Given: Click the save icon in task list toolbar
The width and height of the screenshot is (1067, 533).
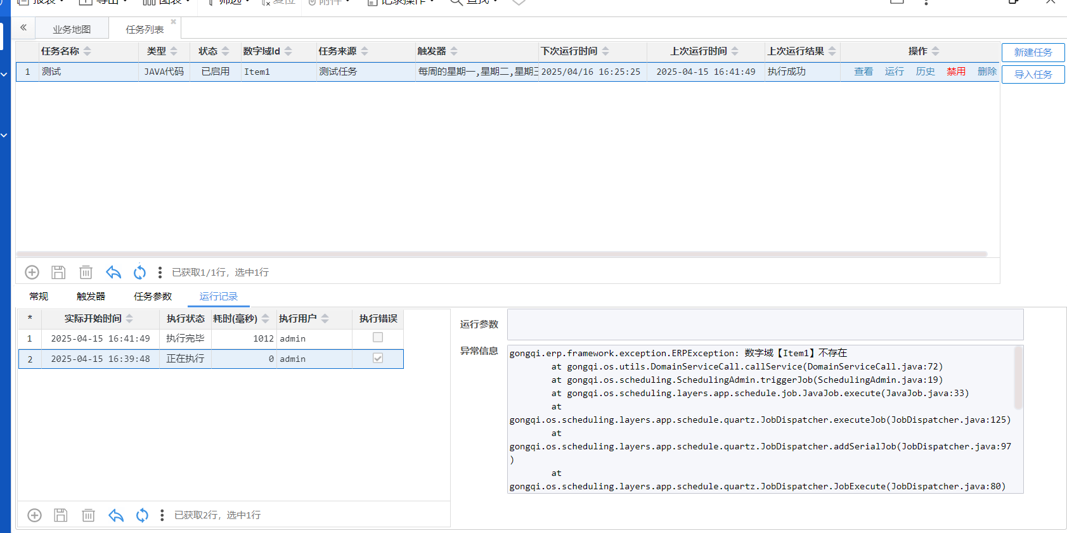Looking at the screenshot, I should pos(58,273).
